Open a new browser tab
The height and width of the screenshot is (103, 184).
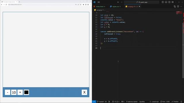[19, 2]
